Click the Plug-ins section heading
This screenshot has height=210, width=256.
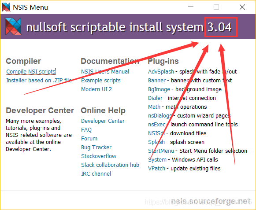click(163, 61)
